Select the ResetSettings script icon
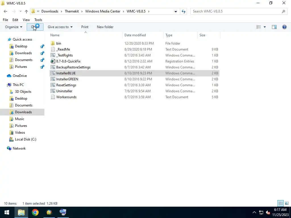This screenshot has width=291, height=218. 53,85
